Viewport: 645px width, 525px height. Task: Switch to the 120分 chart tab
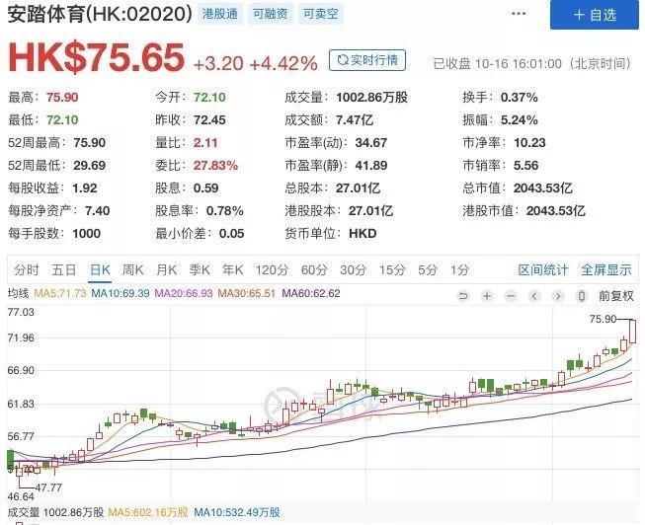[x=272, y=270]
